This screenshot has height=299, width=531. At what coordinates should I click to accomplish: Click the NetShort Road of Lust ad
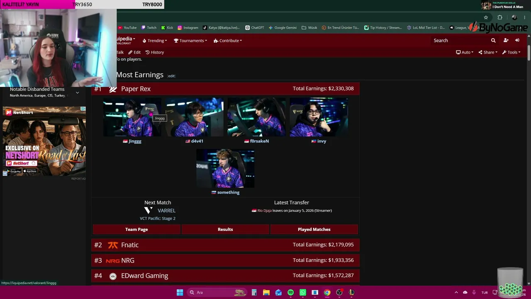[44, 141]
